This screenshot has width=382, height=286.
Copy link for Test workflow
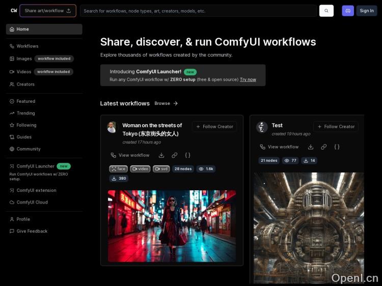323,147
